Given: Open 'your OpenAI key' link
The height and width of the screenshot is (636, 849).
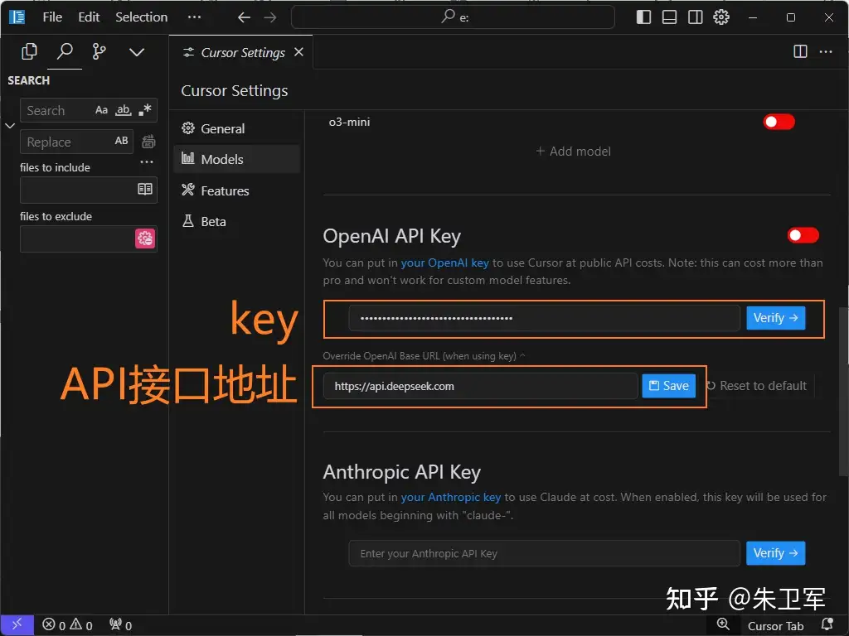Looking at the screenshot, I should coord(444,263).
